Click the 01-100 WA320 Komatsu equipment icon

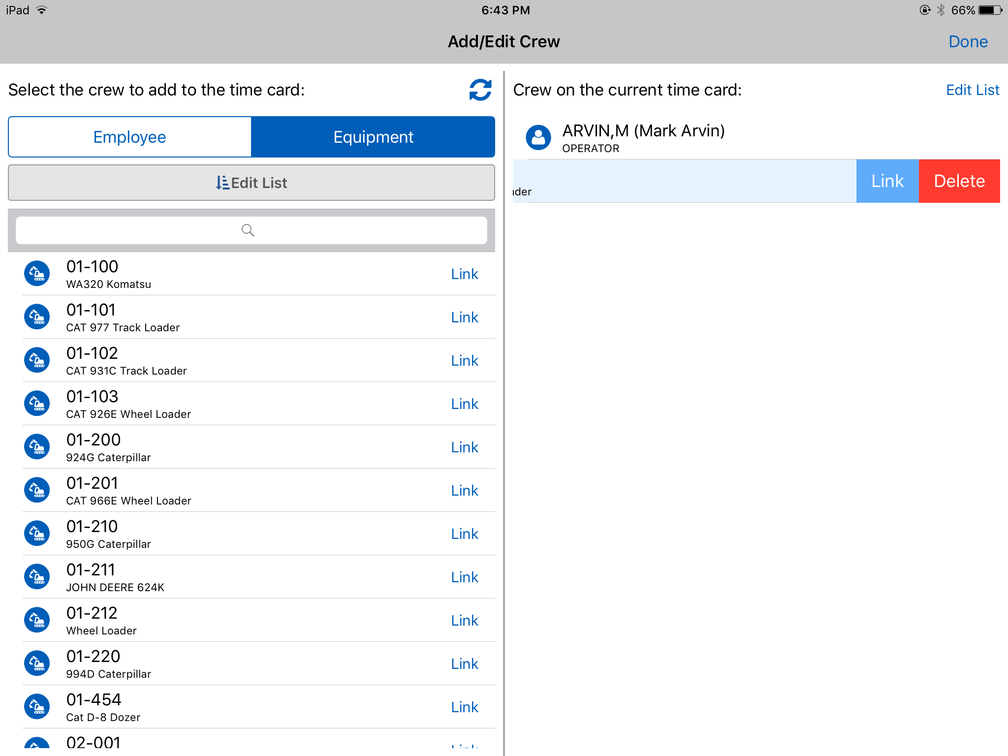click(37, 274)
